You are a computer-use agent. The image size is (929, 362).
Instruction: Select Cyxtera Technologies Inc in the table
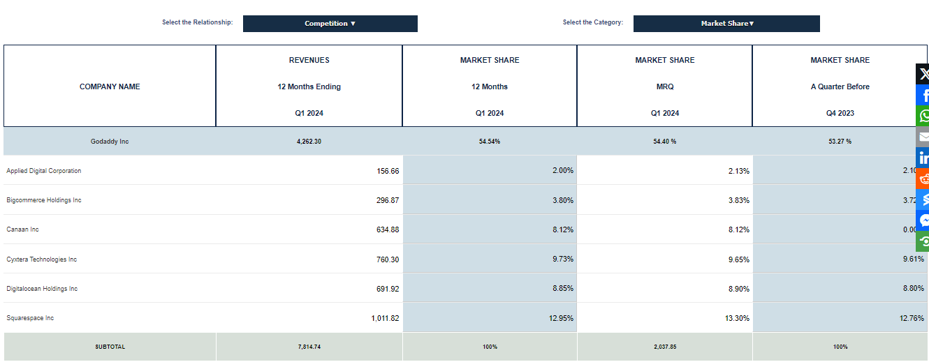(x=42, y=259)
